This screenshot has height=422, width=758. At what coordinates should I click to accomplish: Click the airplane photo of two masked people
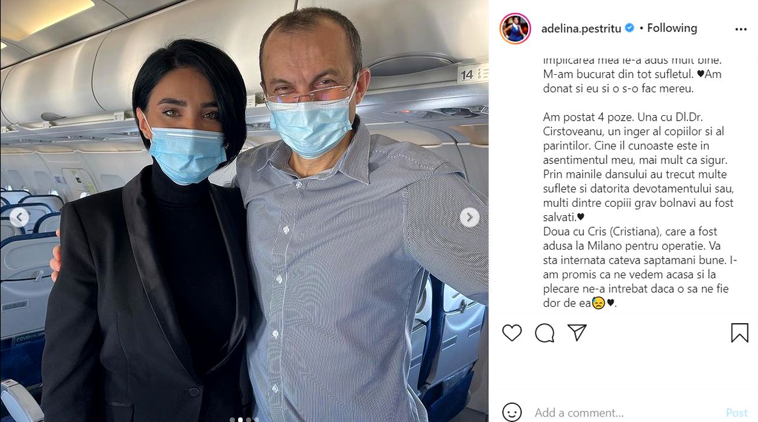(x=244, y=211)
